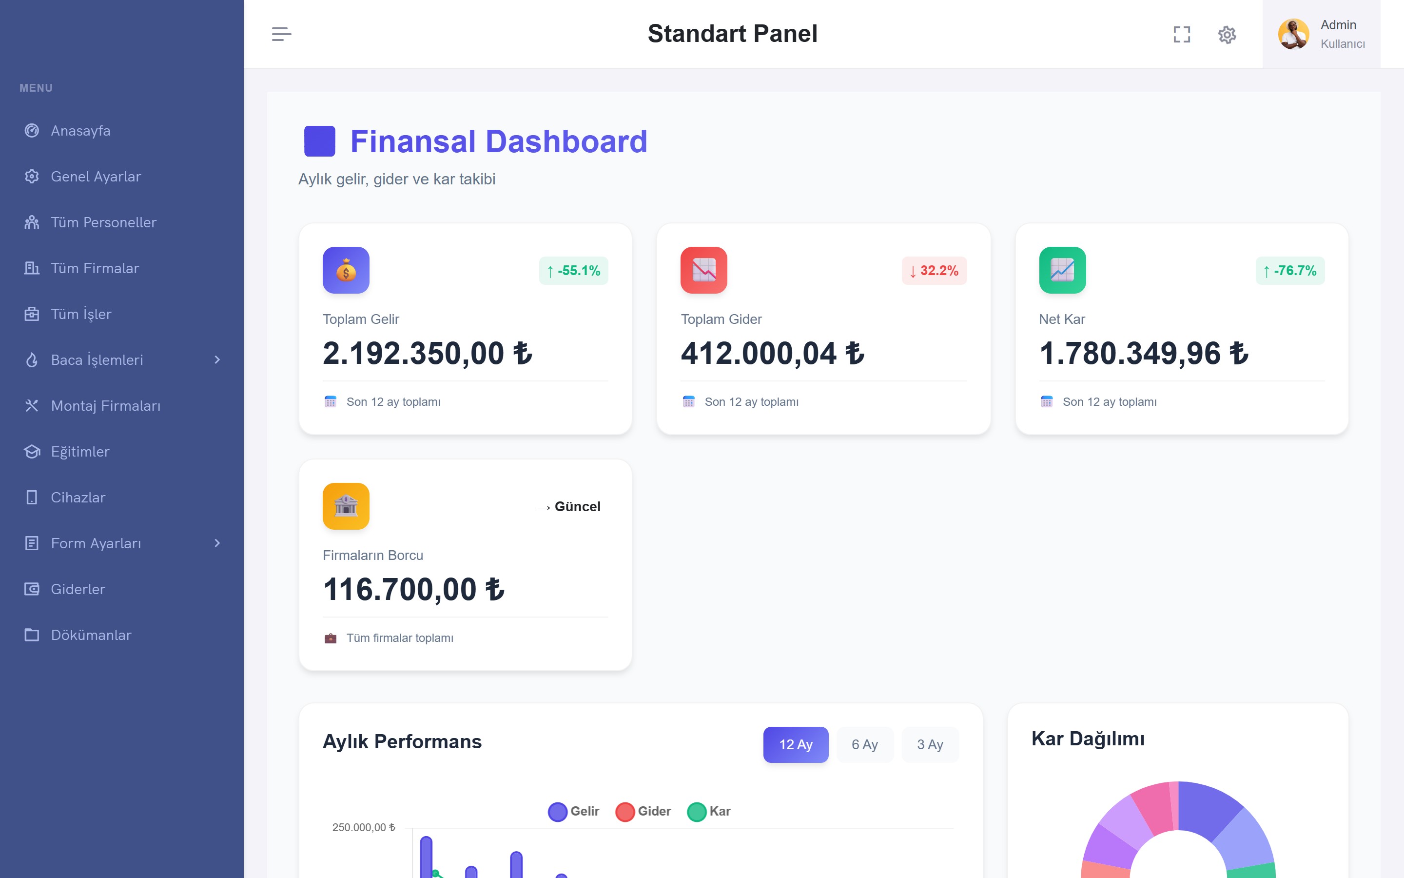The height and width of the screenshot is (878, 1404).
Task: Open the Admin Kullanıcı profile dropdown
Action: tap(1321, 34)
